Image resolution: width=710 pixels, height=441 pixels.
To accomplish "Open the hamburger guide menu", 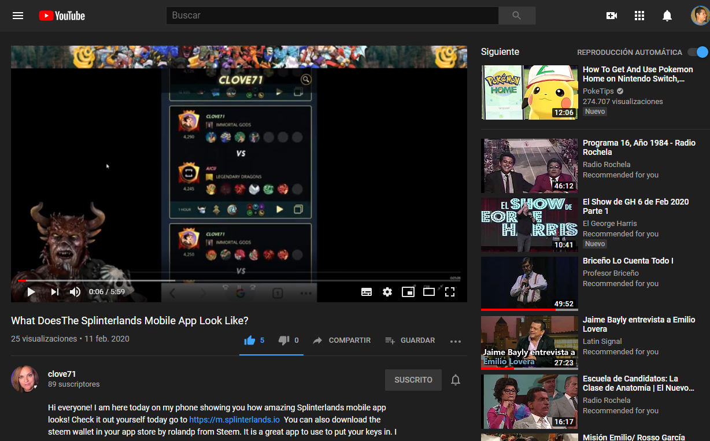I will [x=18, y=16].
